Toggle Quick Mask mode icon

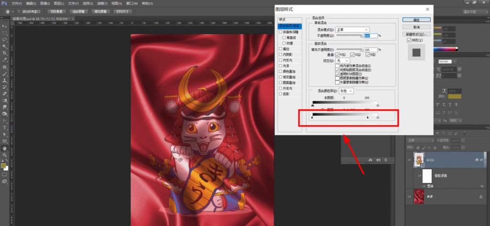click(x=5, y=174)
